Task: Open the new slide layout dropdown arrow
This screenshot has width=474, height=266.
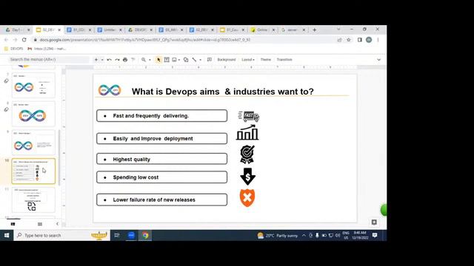Action: [x=102, y=60]
